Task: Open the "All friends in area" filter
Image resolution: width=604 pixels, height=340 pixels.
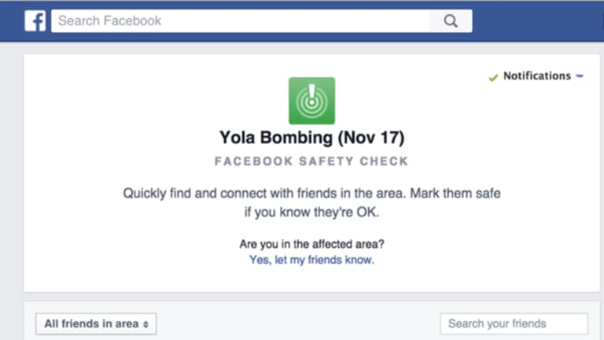Action: point(96,323)
